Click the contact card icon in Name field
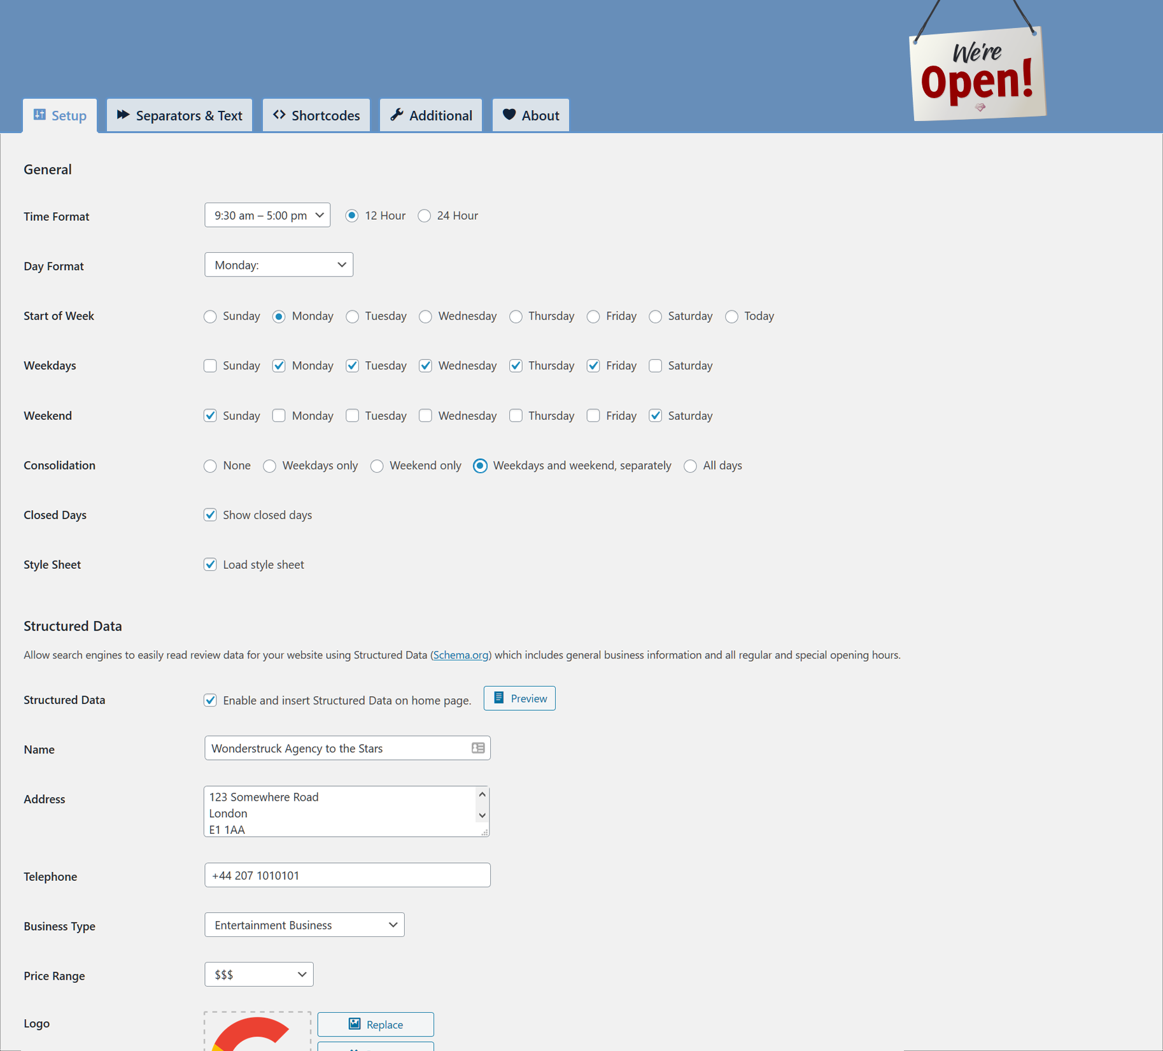 pyautogui.click(x=478, y=748)
